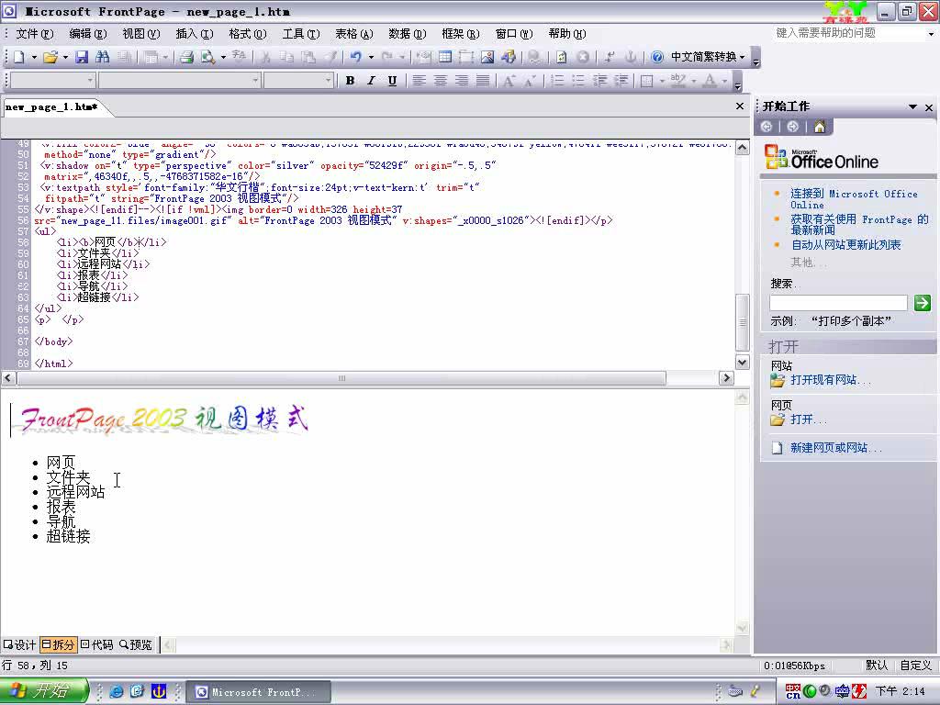Toggle align right
Screen dimensions: 940x705
[461, 81]
